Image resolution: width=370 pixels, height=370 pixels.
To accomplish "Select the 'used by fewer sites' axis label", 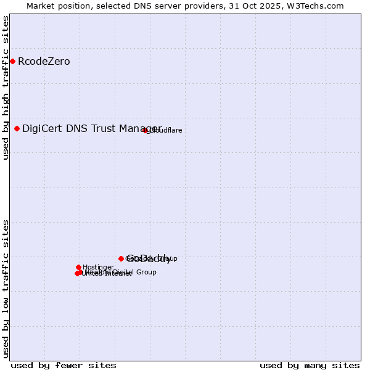I will [64, 365].
